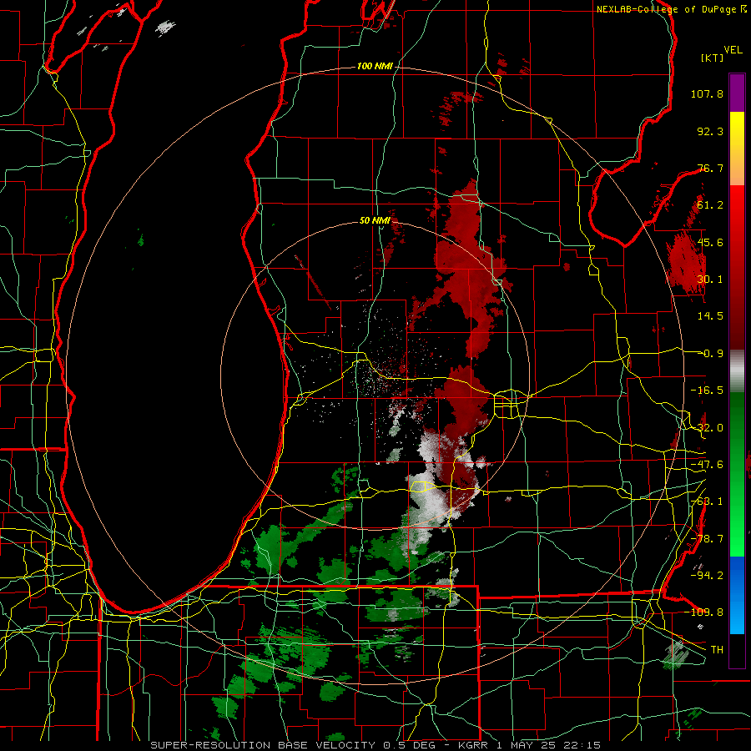Click the gray near-zero segment of the color bar

pos(737,371)
